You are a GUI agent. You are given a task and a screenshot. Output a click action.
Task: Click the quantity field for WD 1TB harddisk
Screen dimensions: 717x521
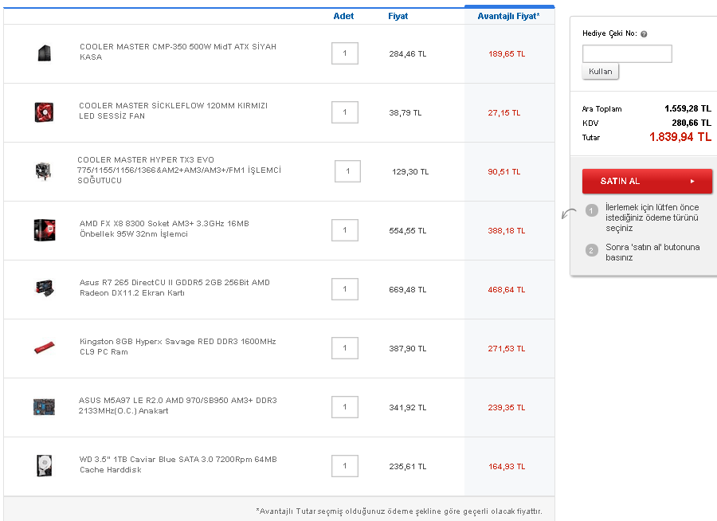pos(345,466)
